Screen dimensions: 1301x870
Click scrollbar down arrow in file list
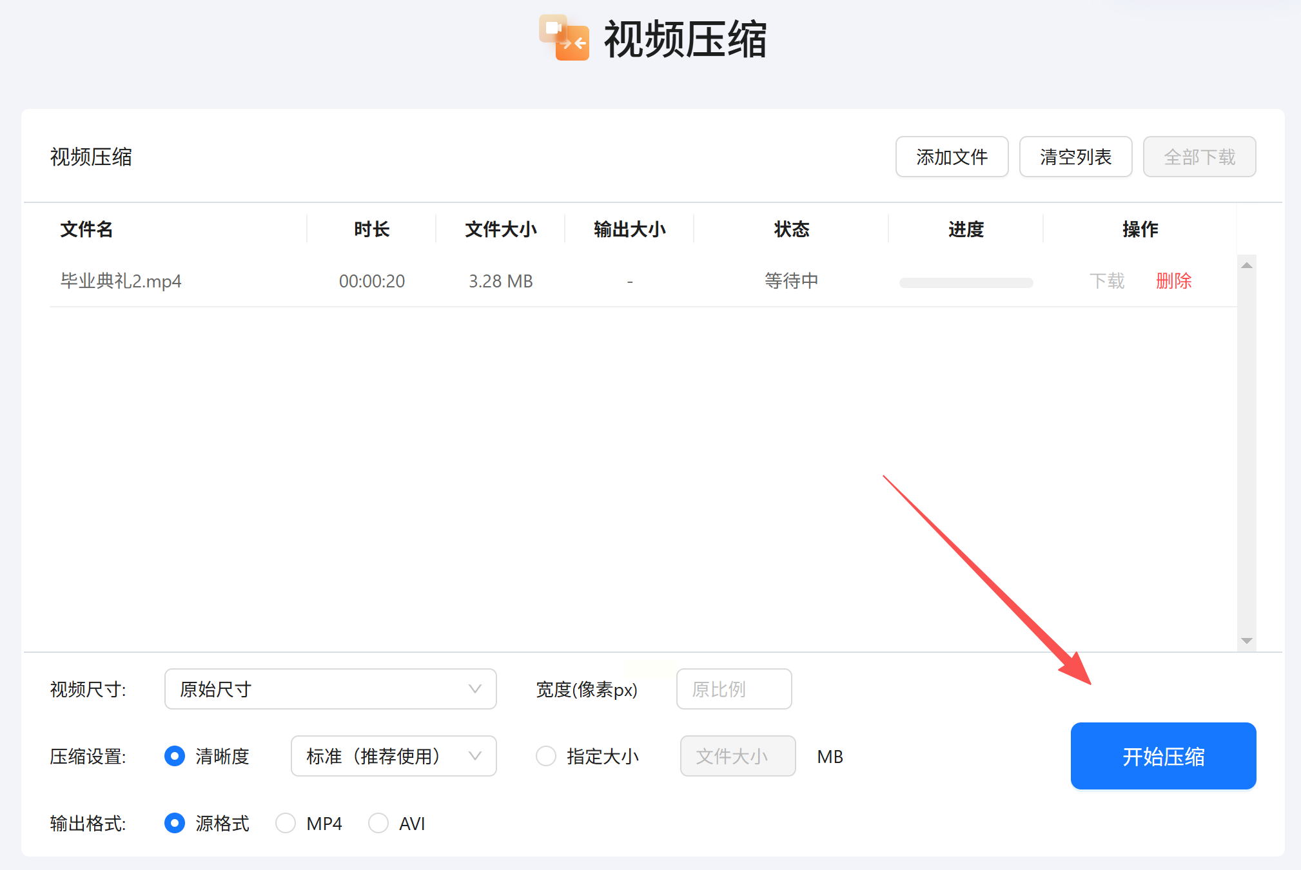(x=1246, y=641)
